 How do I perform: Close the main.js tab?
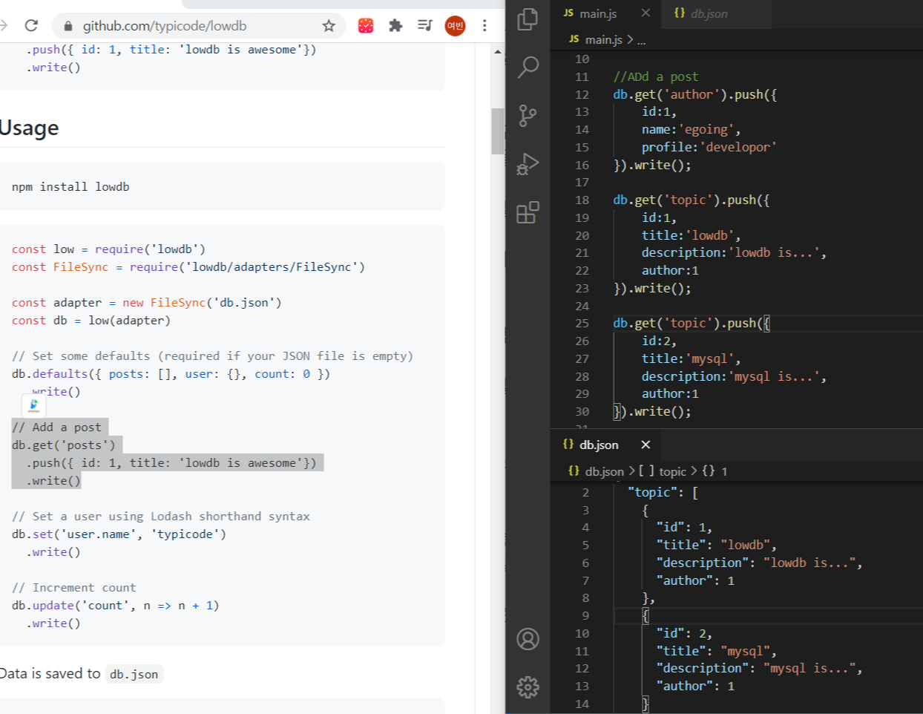click(x=646, y=13)
